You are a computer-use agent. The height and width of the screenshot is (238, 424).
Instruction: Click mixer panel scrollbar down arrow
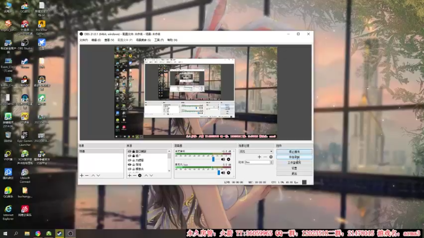(x=234, y=177)
